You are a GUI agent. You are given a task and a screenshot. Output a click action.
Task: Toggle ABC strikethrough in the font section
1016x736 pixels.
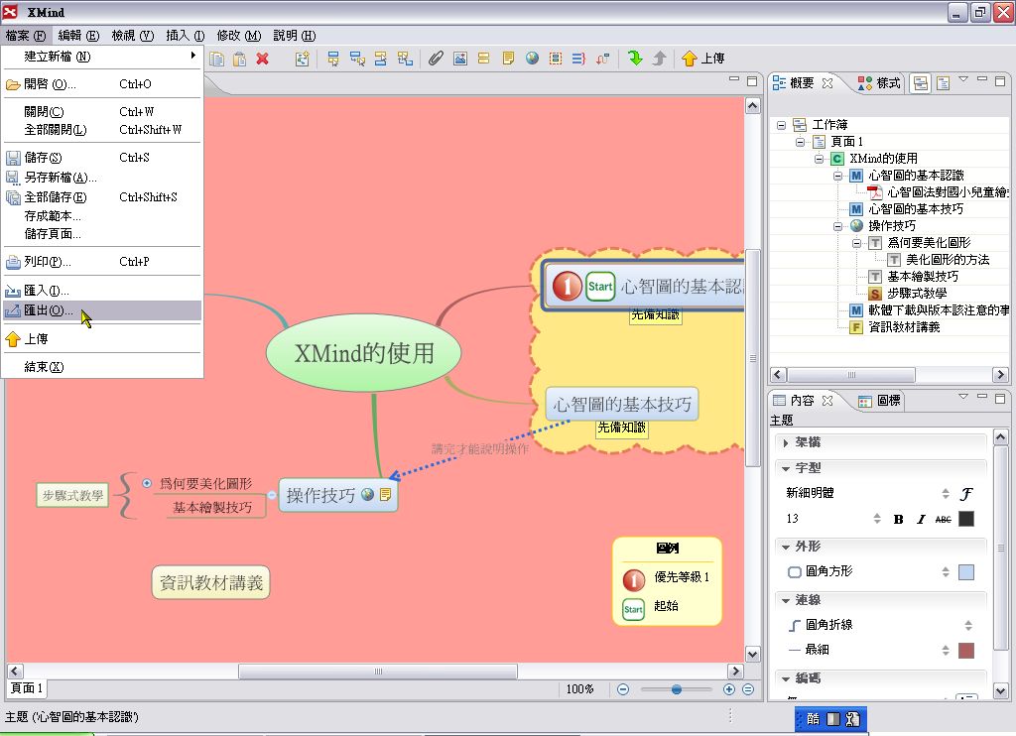coord(944,519)
